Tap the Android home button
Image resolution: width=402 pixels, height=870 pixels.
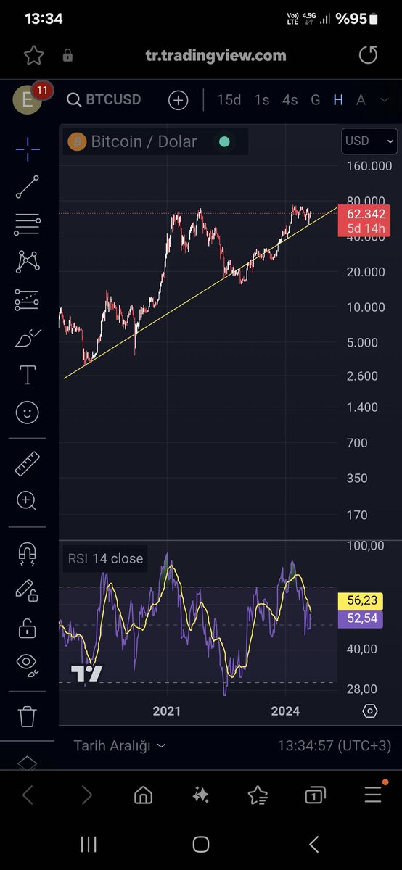201,844
